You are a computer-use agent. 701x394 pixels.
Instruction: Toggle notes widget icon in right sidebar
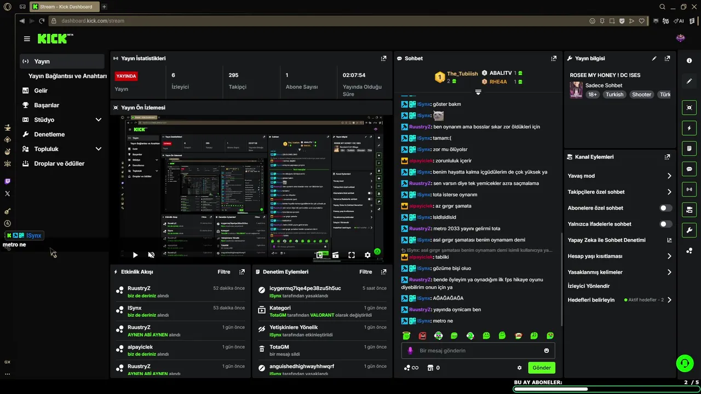[x=689, y=148]
